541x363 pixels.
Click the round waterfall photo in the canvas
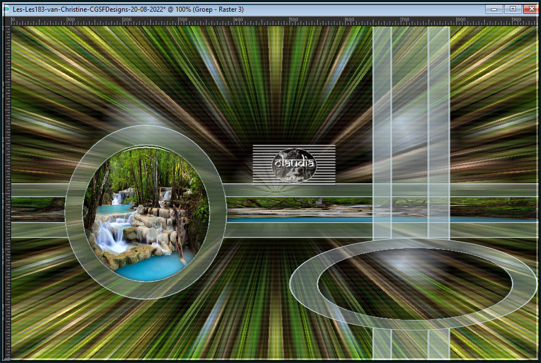pyautogui.click(x=146, y=213)
